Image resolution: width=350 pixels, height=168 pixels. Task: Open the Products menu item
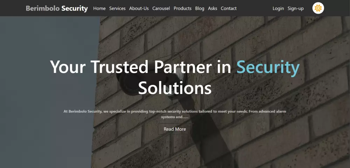(x=182, y=8)
